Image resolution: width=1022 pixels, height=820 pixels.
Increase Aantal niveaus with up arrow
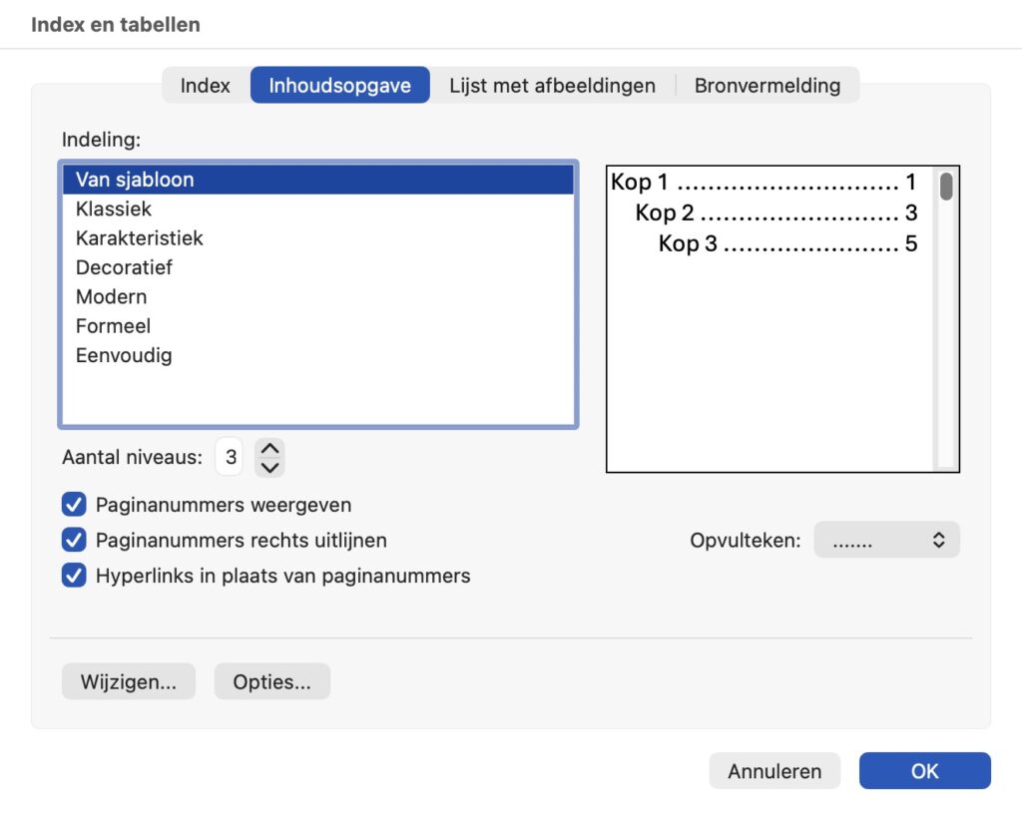(x=270, y=449)
